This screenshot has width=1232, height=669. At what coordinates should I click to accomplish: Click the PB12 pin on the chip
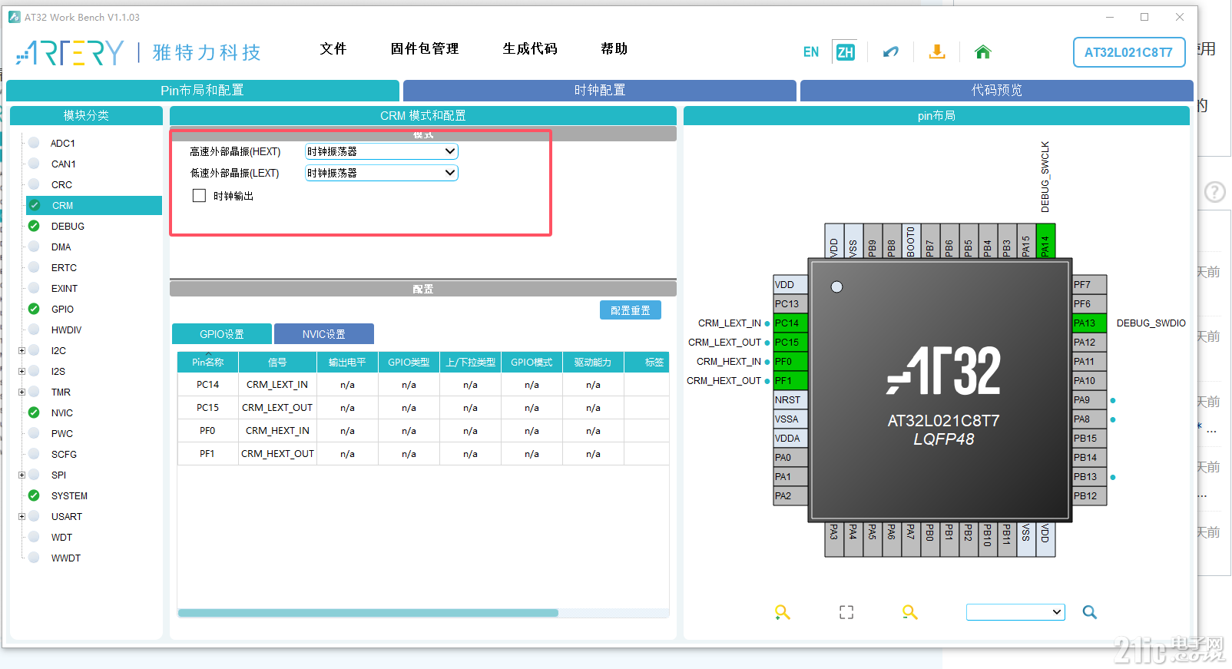pyautogui.click(x=1089, y=496)
